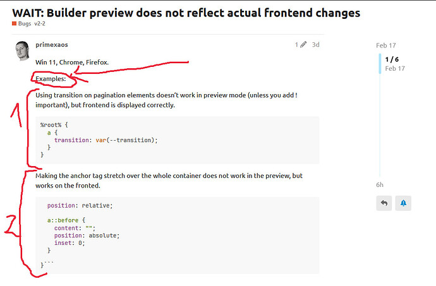
Task: Click the Feb 17 date under counter
Action: (395, 68)
